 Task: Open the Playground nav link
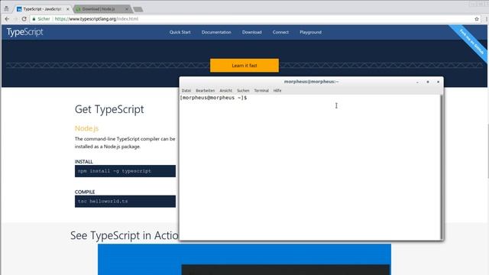[x=311, y=32]
